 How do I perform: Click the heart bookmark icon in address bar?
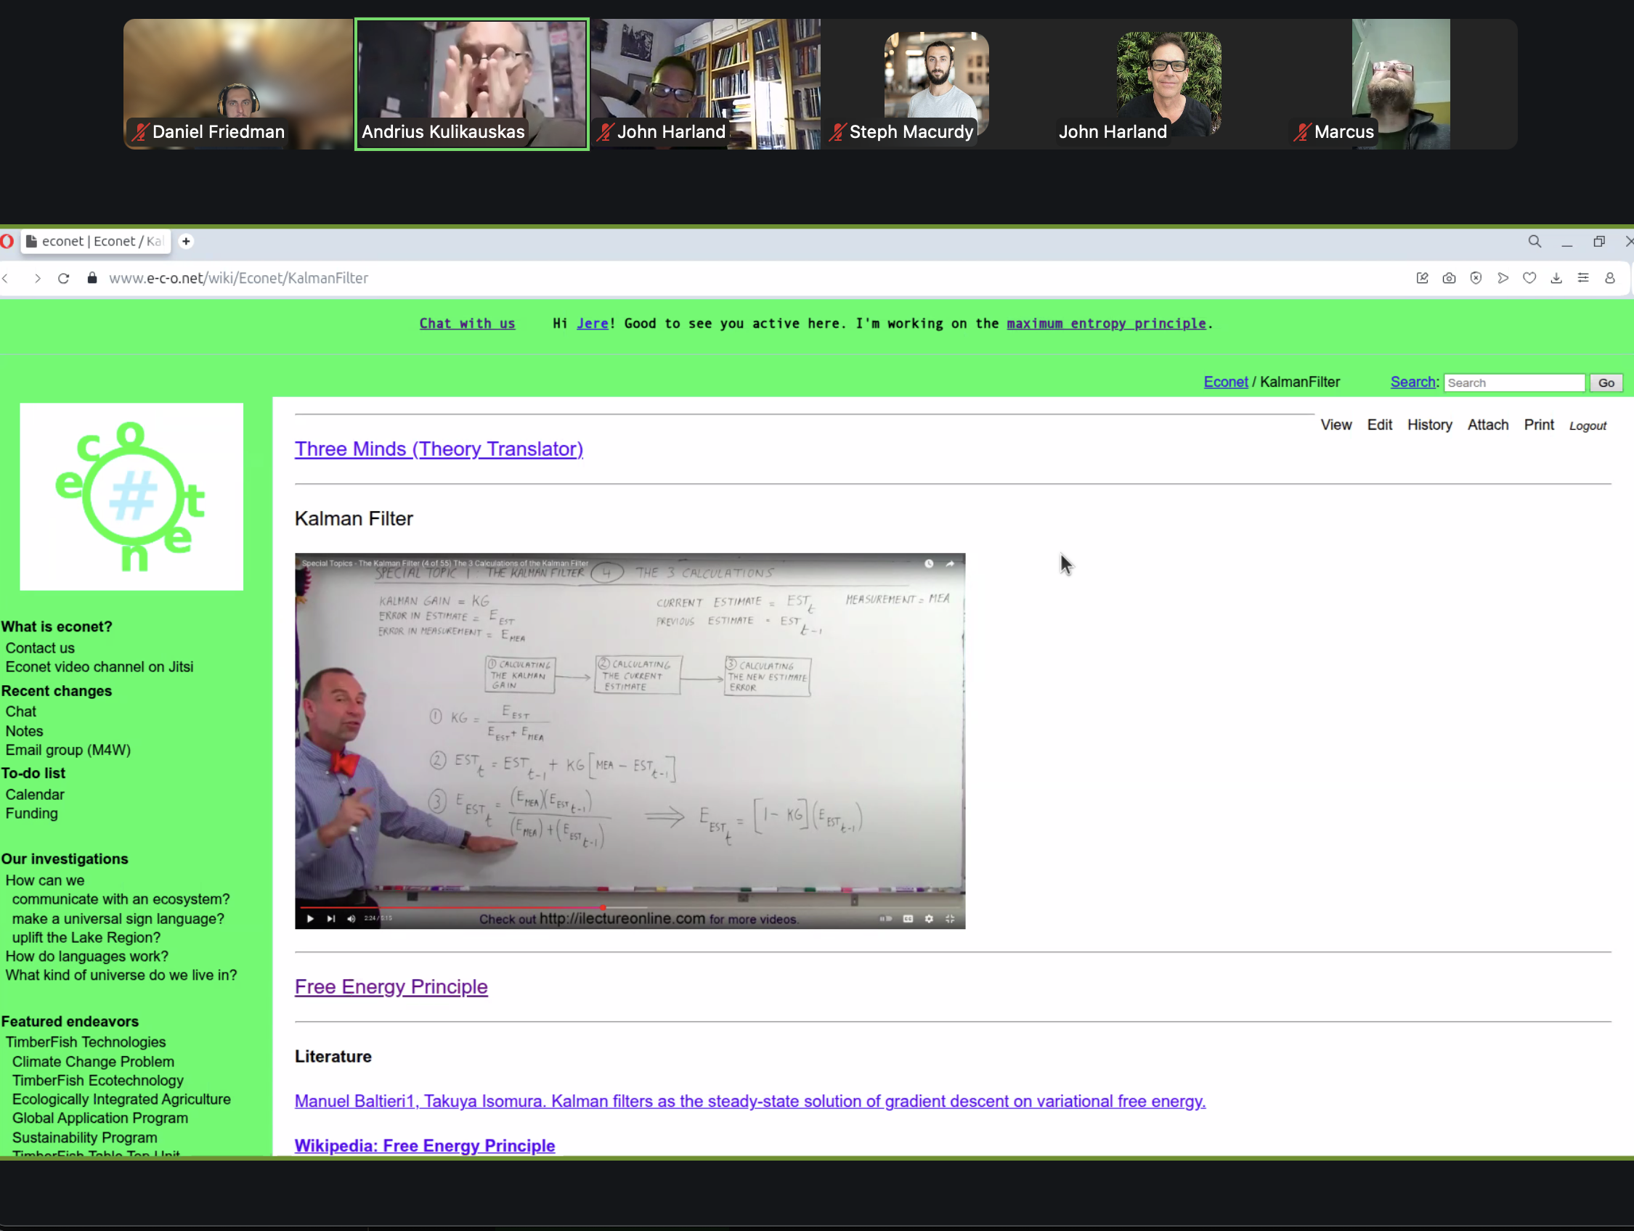point(1529,279)
